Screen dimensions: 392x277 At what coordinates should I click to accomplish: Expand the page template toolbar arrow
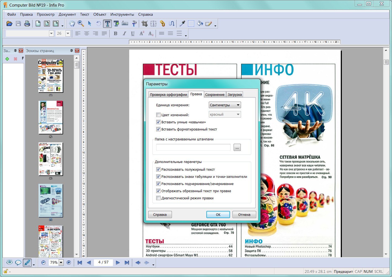[x=63, y=26]
